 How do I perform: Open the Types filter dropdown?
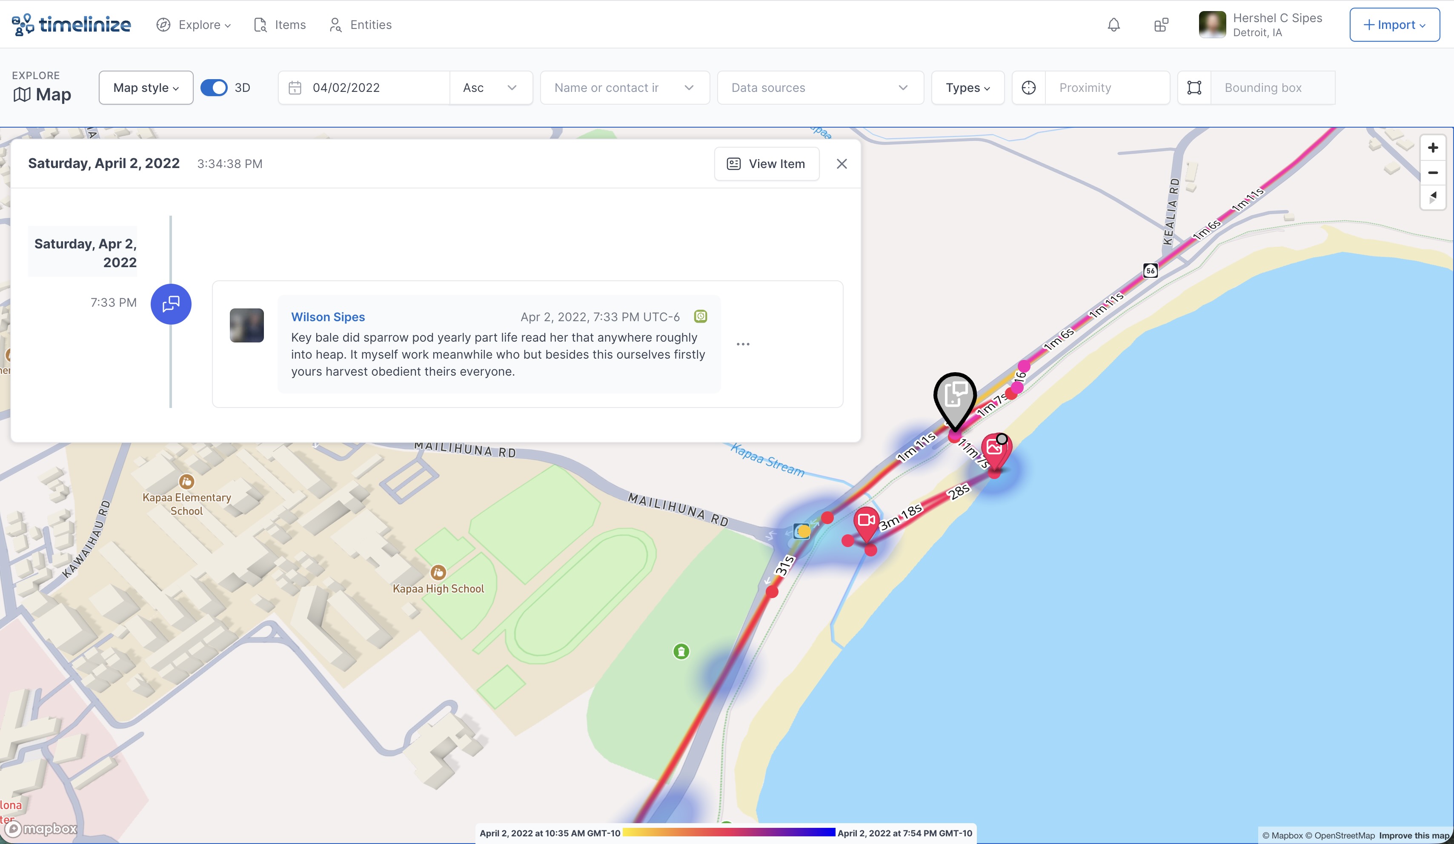coord(967,88)
